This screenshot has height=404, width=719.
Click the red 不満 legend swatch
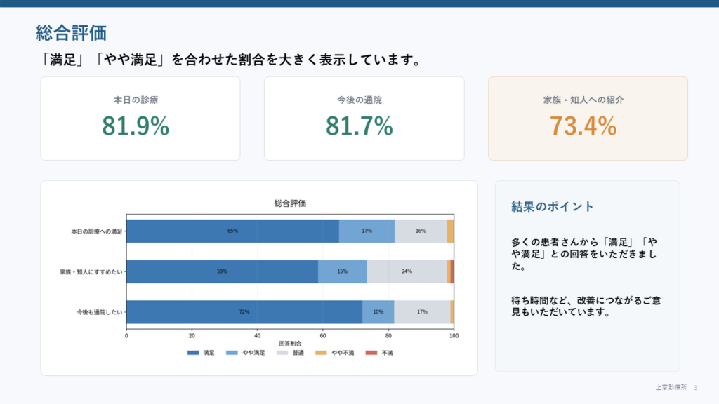(371, 353)
